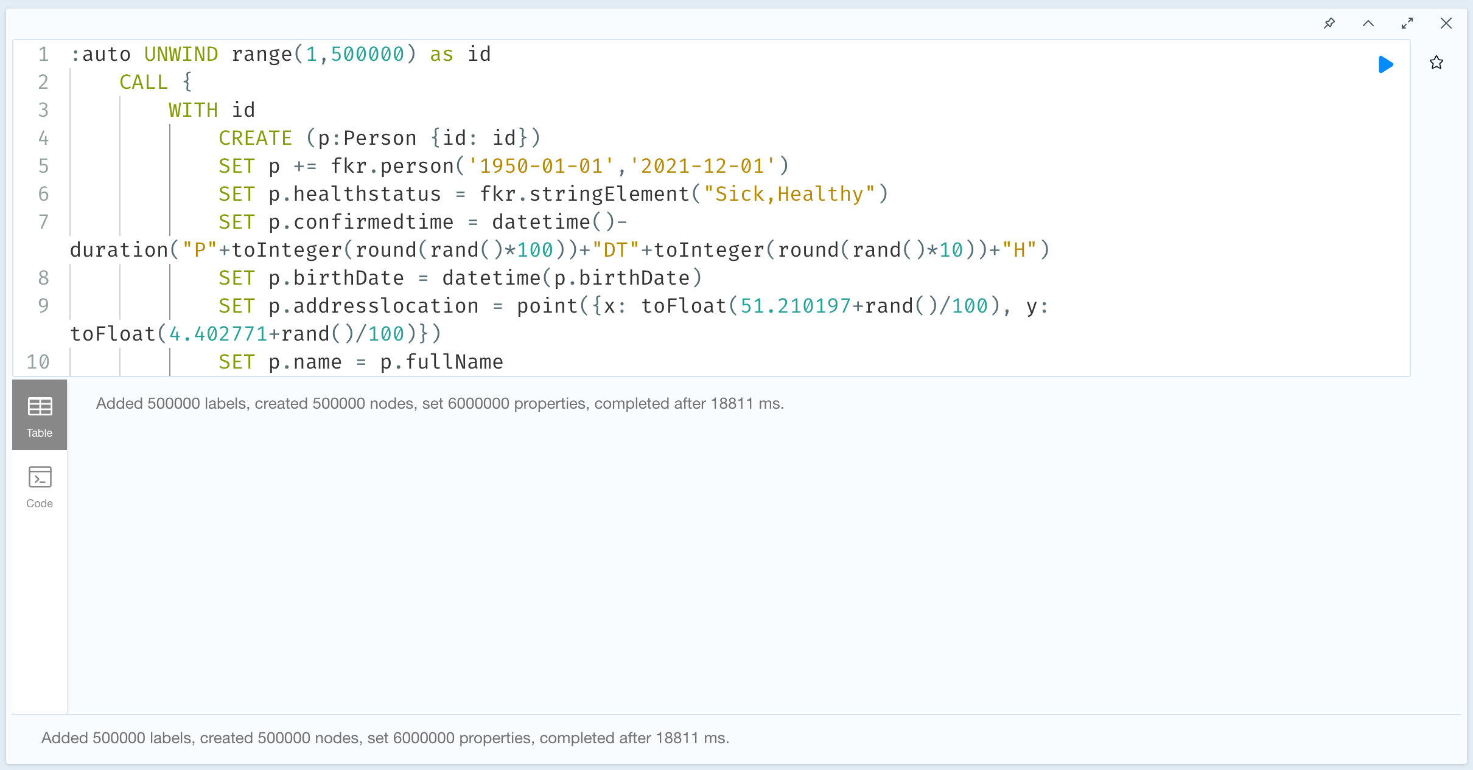Close the query result frame

(x=1446, y=23)
